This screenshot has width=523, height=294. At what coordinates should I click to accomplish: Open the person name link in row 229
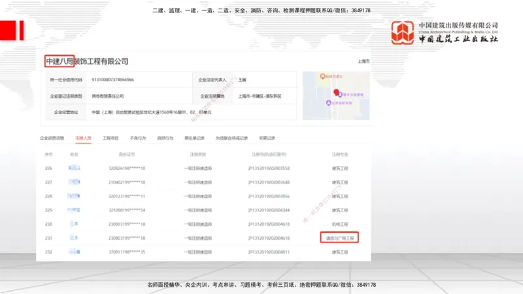coord(74,210)
